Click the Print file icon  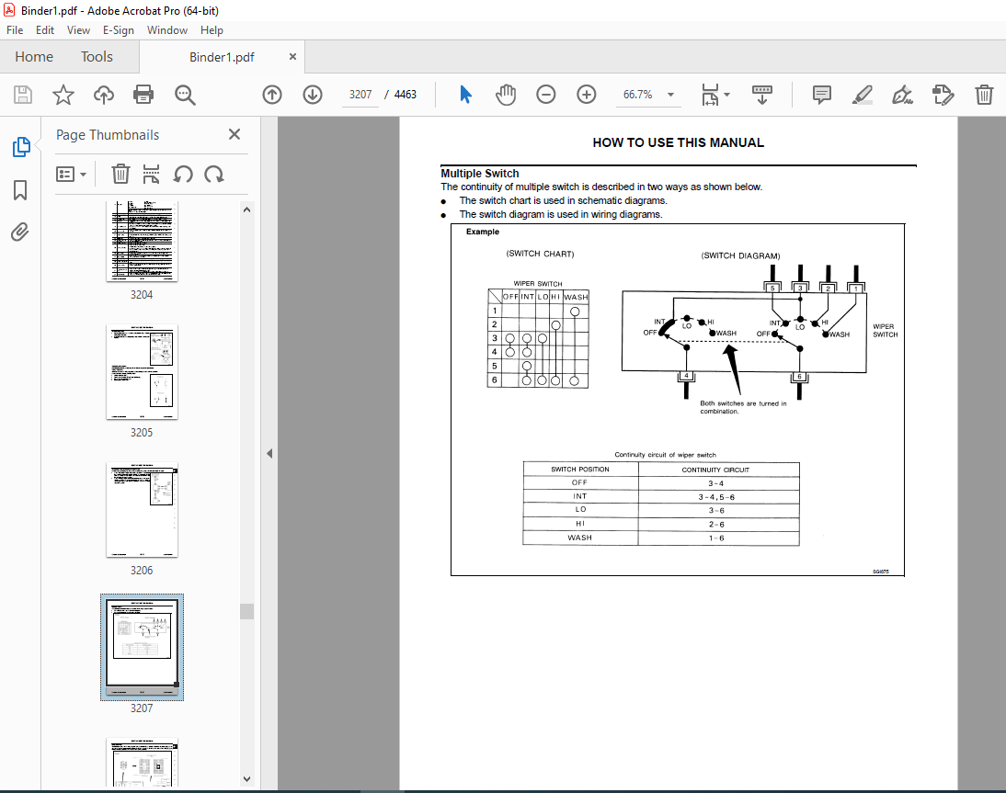click(x=143, y=95)
